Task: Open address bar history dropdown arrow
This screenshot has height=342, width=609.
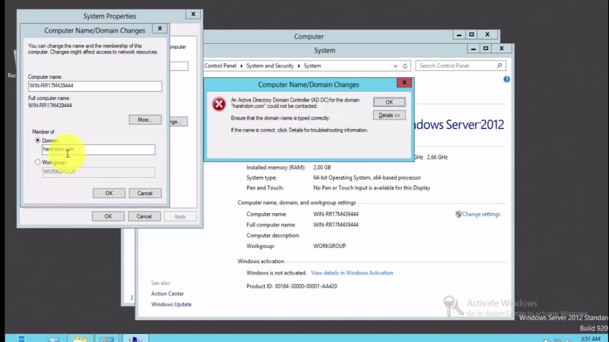Action: 395,66
